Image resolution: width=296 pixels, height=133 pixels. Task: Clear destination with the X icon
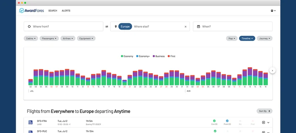point(185,27)
